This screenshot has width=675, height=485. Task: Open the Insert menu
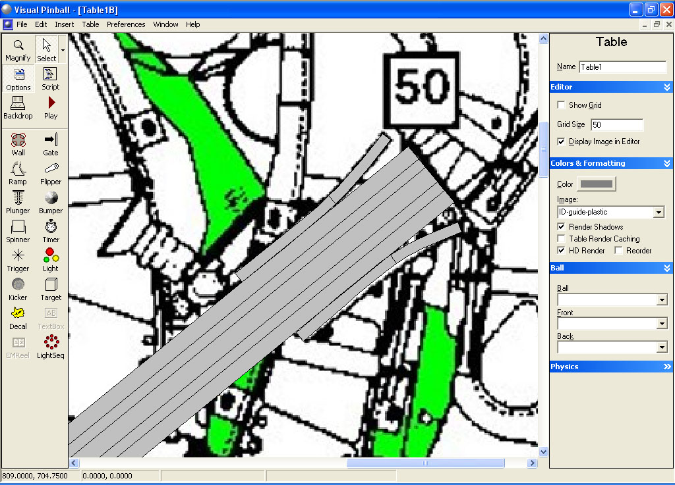[65, 24]
